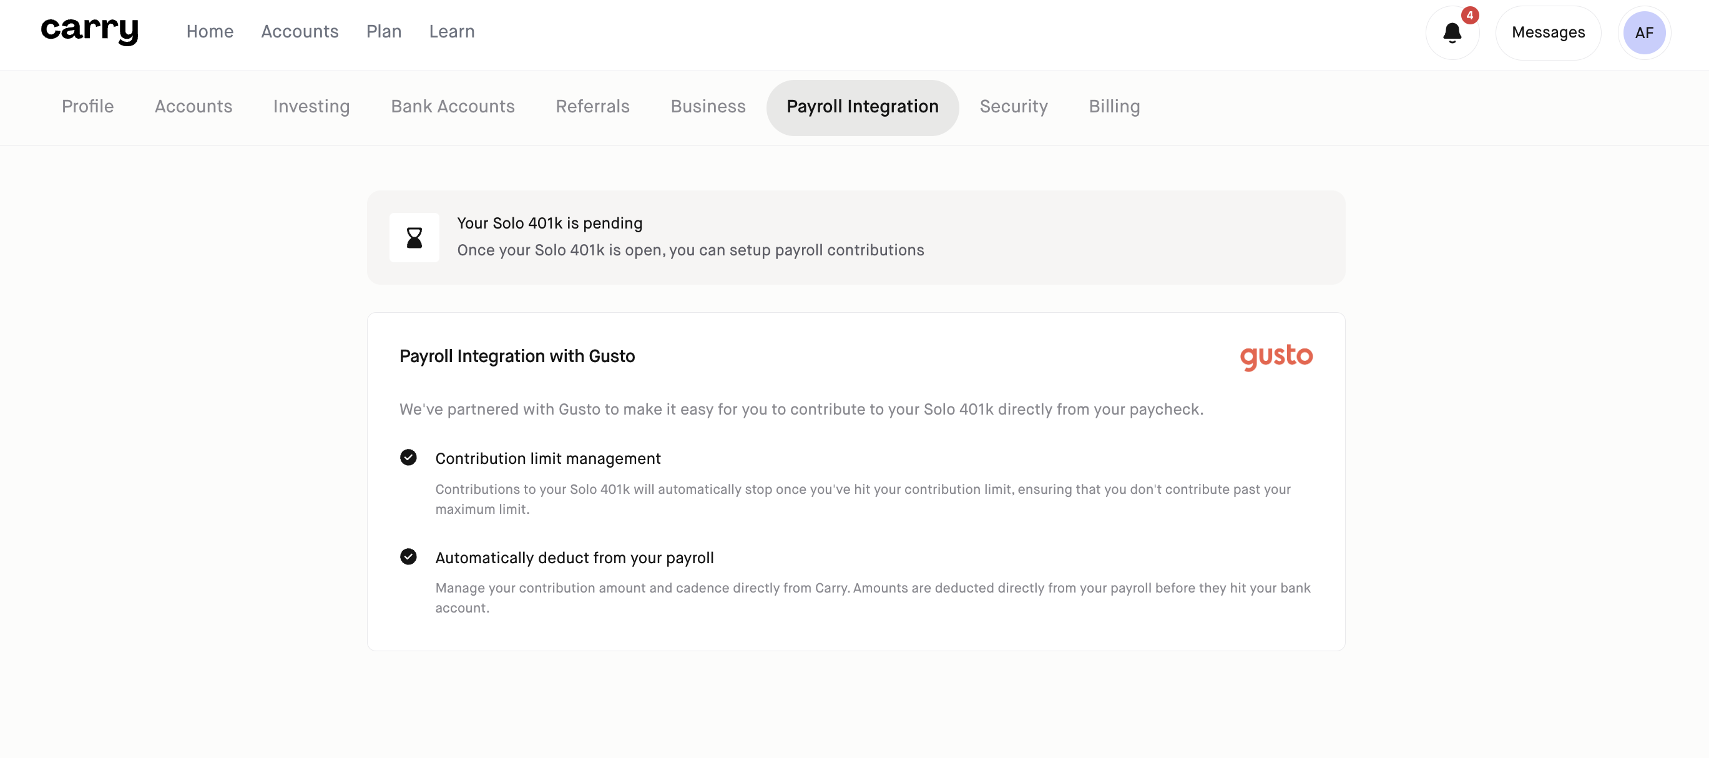Open the Learn nav item
Viewport: 1709px width, 758px height.
pos(452,31)
